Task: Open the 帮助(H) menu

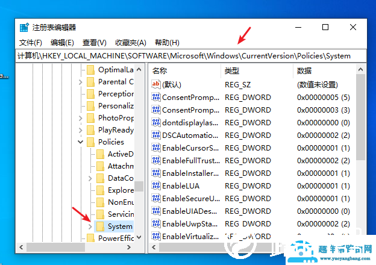Action: 167,43
